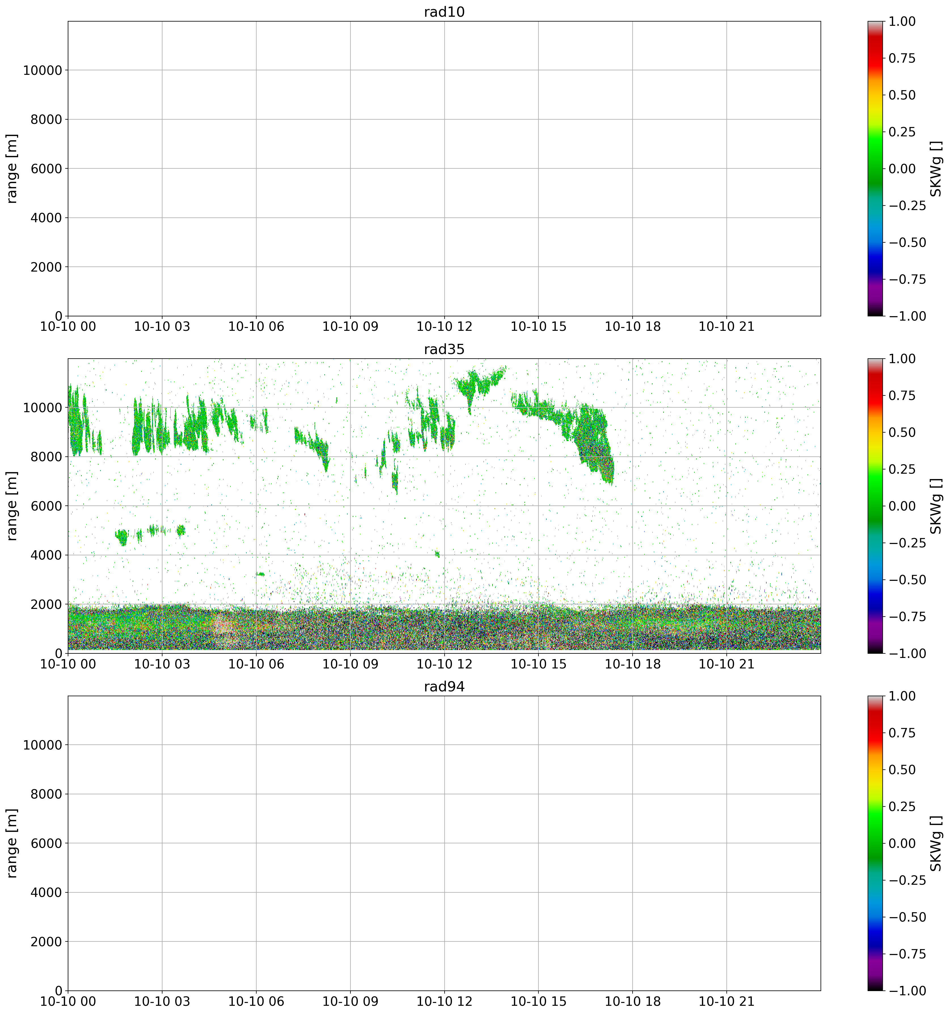Click the 10-10 00 tick under rad94

[68, 1001]
